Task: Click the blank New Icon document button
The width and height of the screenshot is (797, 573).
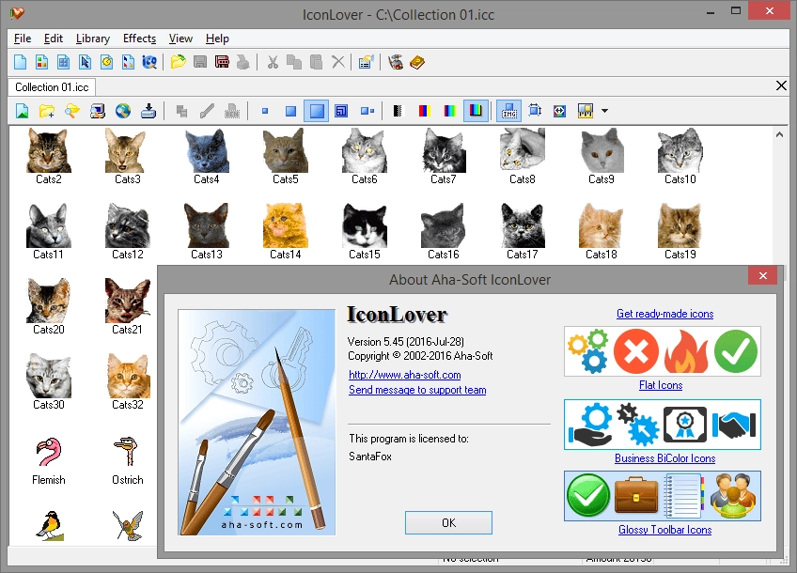Action: coord(20,62)
